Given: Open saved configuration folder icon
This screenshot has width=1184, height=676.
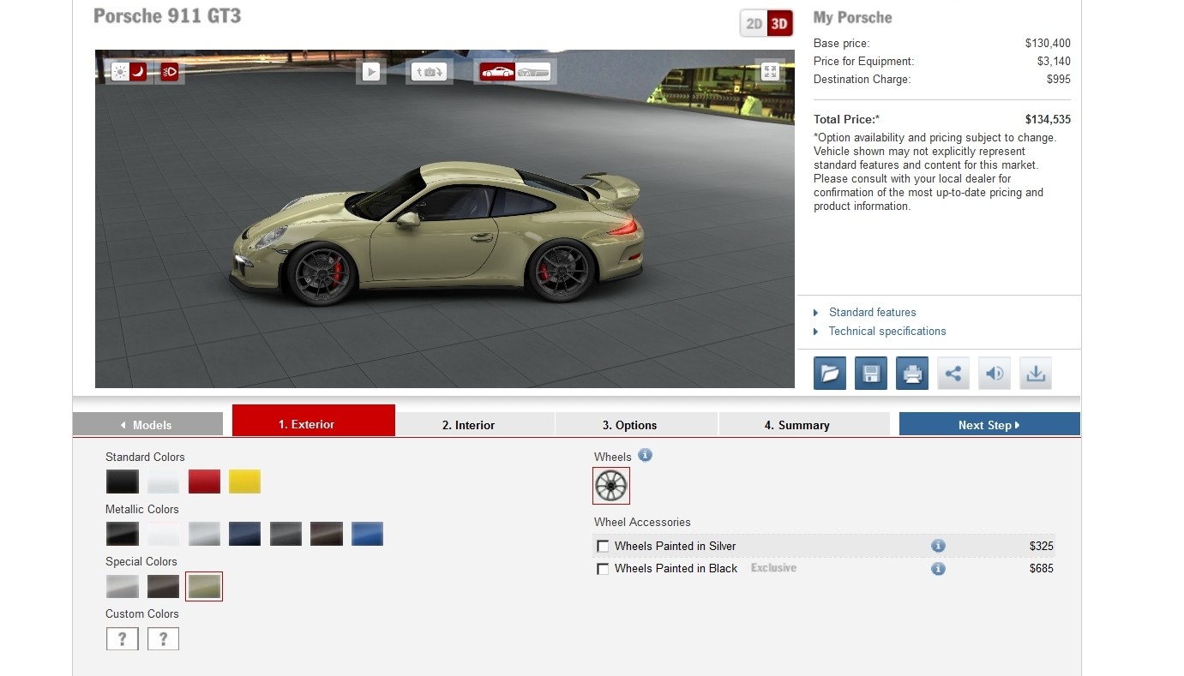Looking at the screenshot, I should click(x=829, y=374).
